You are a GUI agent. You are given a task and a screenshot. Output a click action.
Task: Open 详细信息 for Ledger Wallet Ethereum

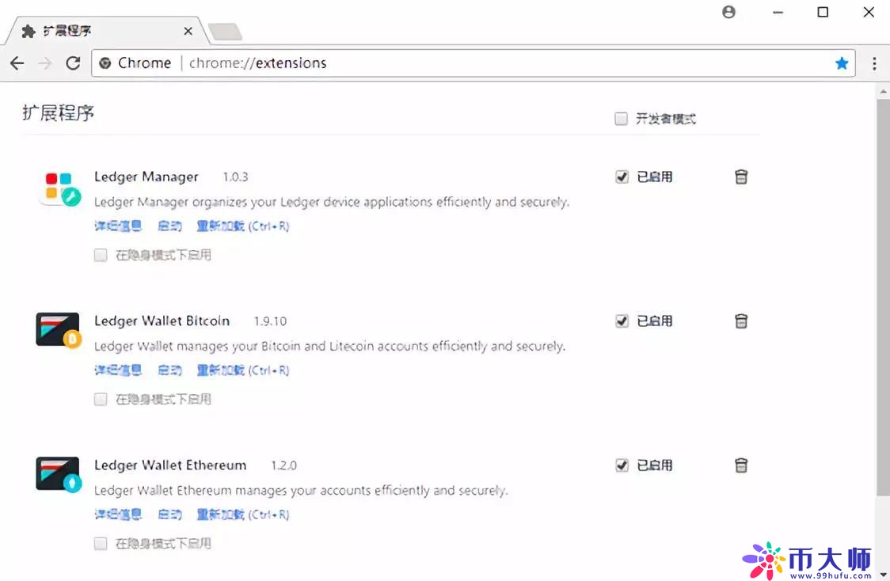pyautogui.click(x=117, y=514)
